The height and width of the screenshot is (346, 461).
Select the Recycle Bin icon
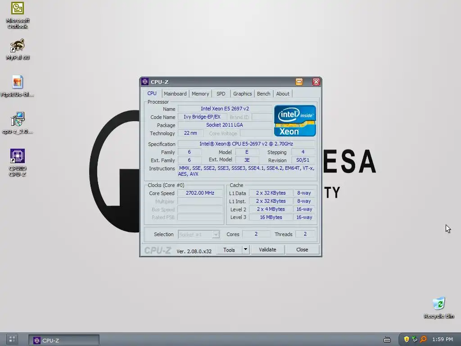pyautogui.click(x=439, y=308)
